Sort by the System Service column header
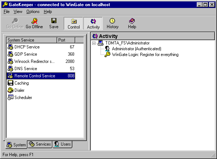217x159 pixels. pos(31,40)
